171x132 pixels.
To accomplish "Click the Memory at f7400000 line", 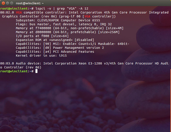I will pos(69,28).
